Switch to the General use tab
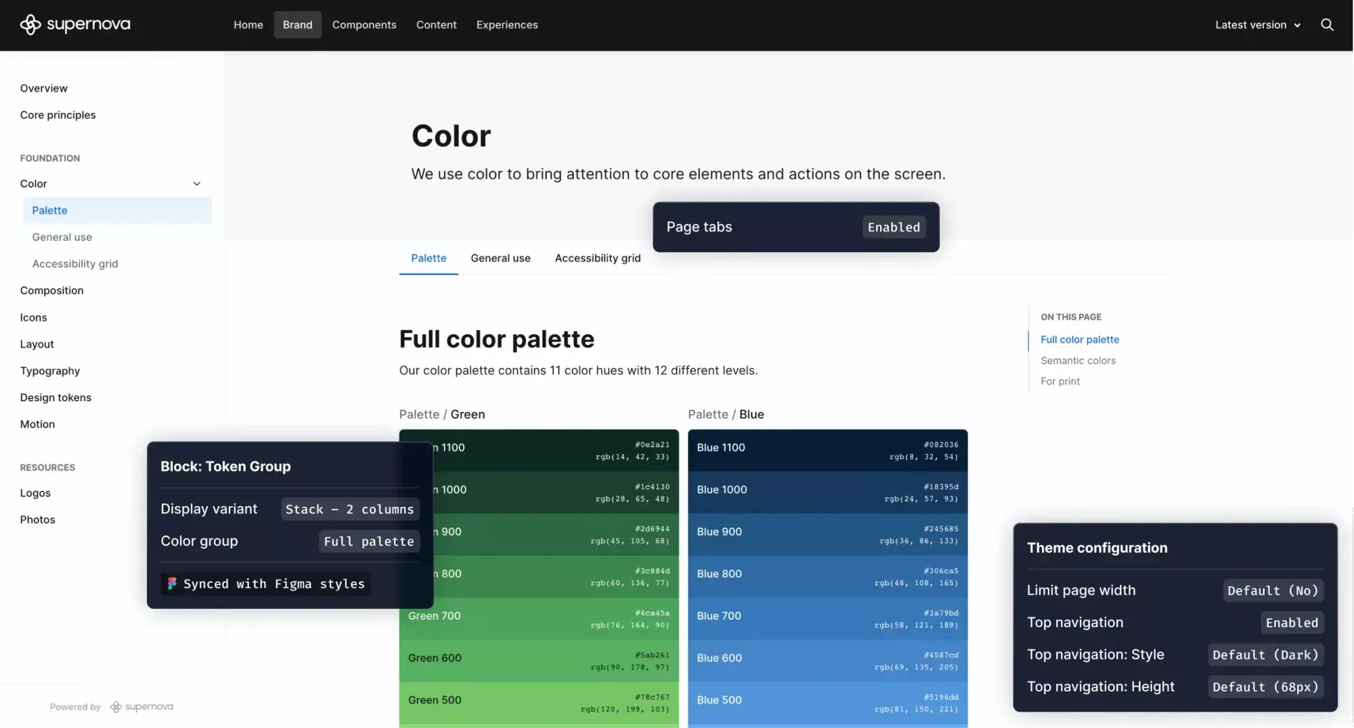The height and width of the screenshot is (728, 1354). point(500,258)
